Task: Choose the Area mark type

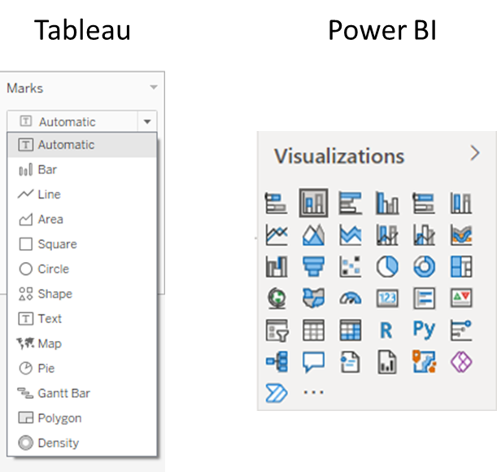Action: click(82, 220)
